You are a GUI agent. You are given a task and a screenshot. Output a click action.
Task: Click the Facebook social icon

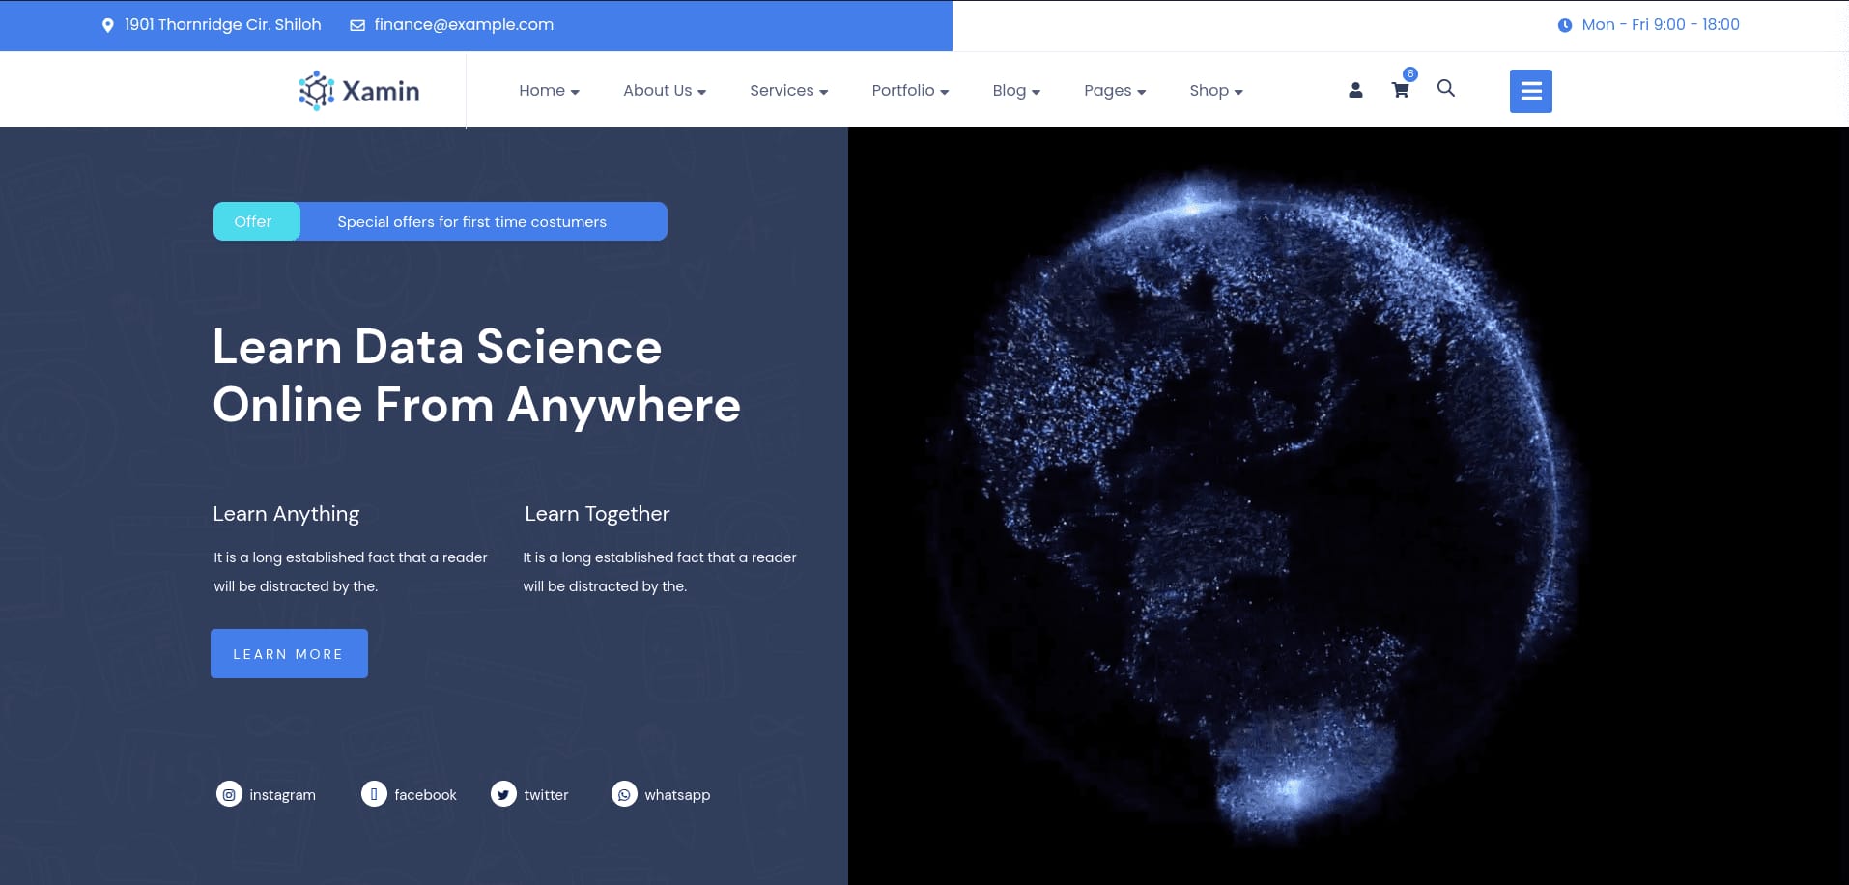pos(374,794)
